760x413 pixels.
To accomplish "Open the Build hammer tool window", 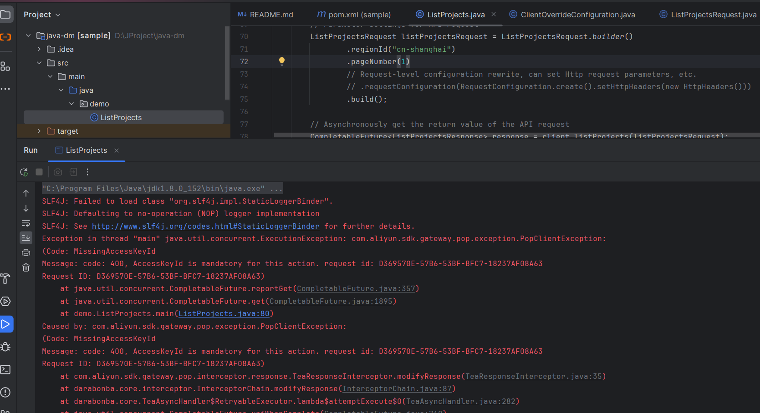I will pos(5,279).
